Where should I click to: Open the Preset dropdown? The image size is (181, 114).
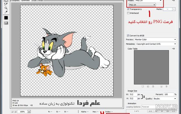pos(148,1)
